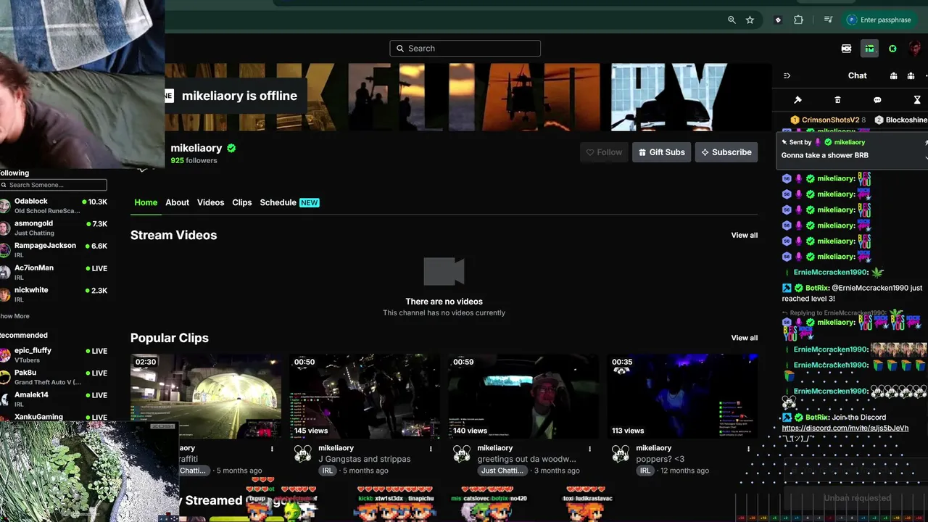Switch to the Videos tab

210,202
